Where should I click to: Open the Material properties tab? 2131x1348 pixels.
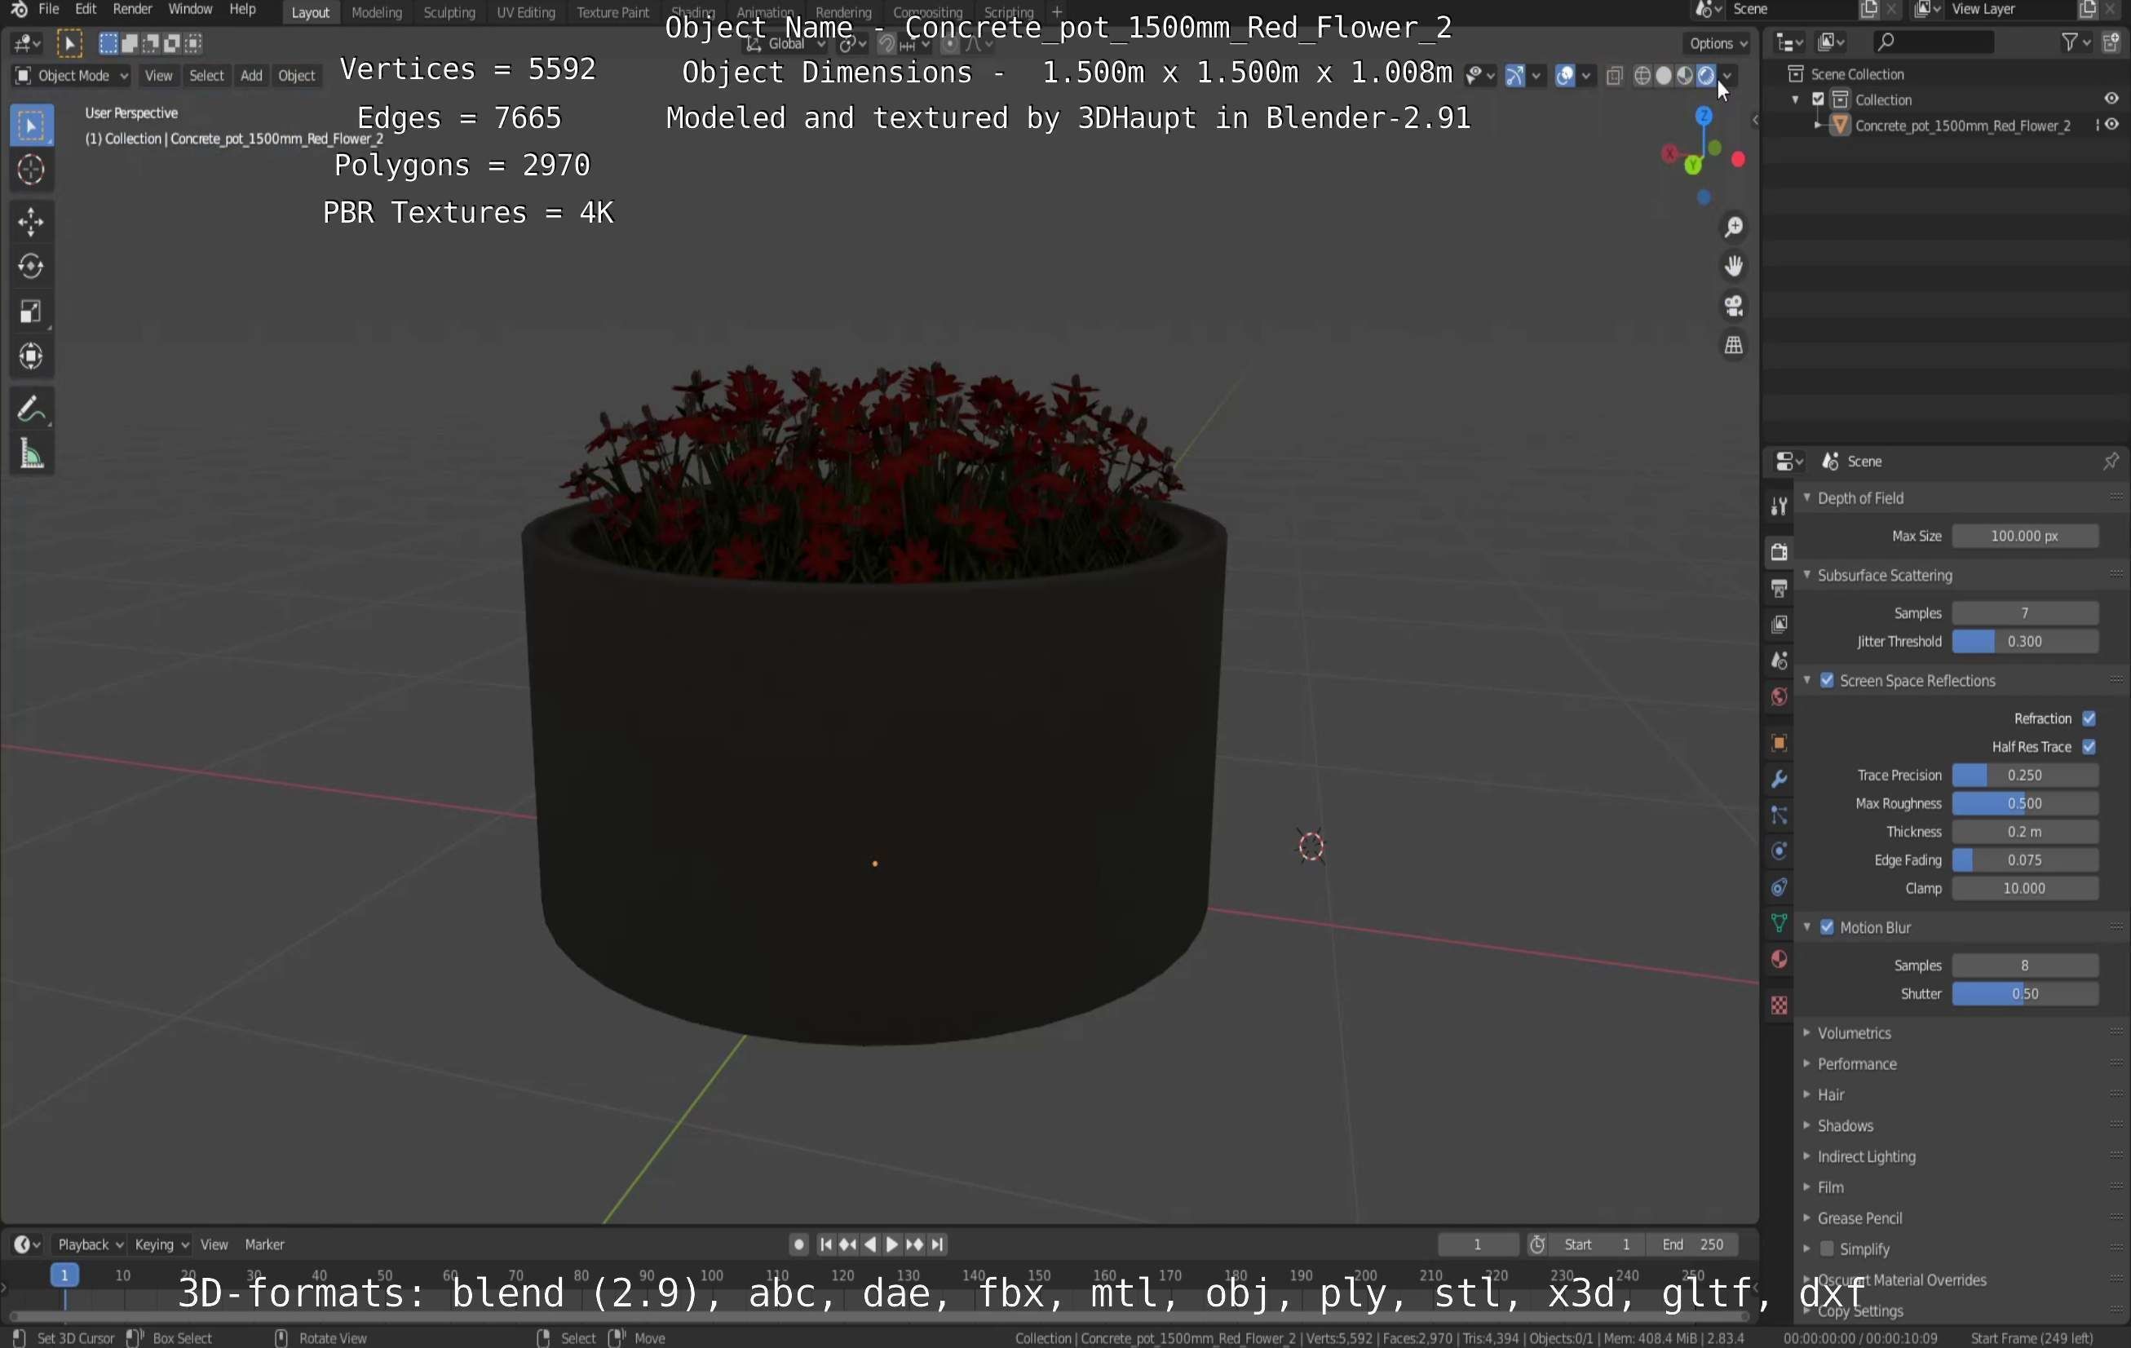[1779, 961]
